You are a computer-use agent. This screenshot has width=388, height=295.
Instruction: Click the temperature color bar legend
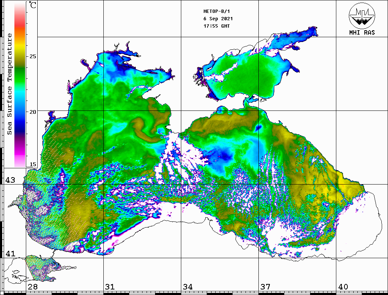tap(20, 85)
